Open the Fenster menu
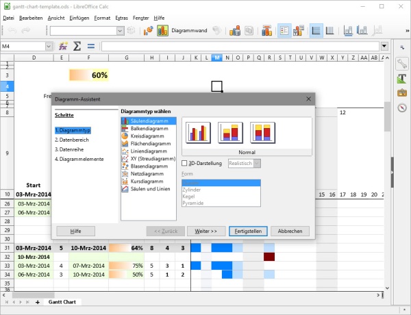 pyautogui.click(x=140, y=18)
